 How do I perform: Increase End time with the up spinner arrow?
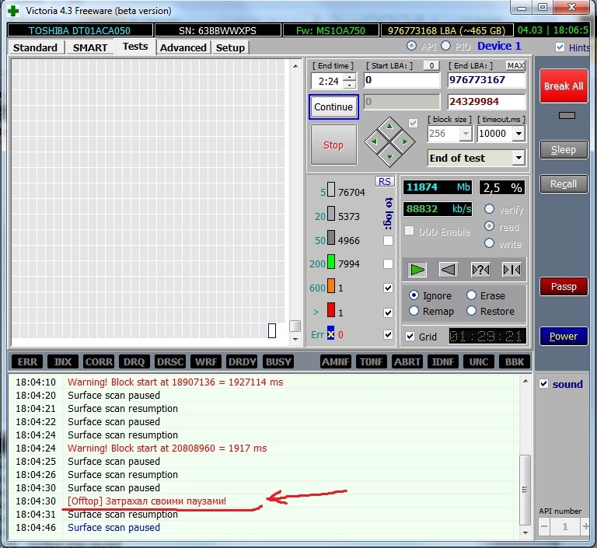(350, 76)
